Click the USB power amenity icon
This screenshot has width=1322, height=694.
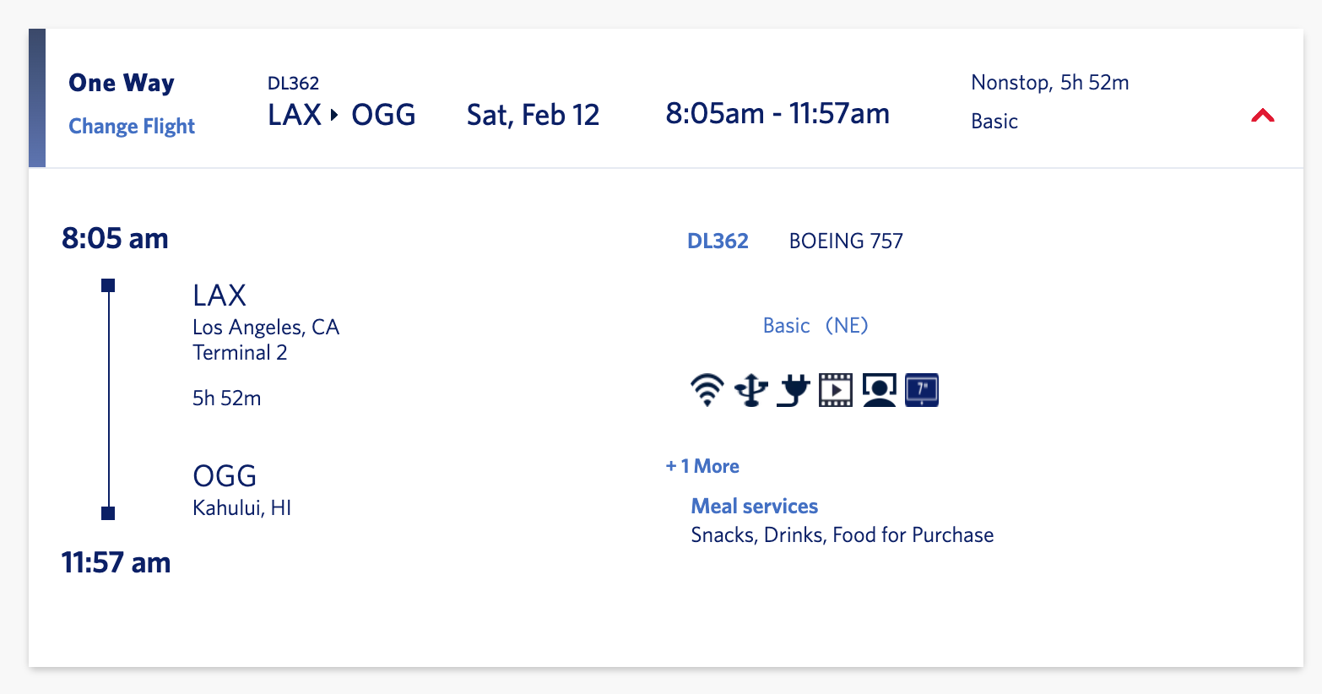[750, 390]
